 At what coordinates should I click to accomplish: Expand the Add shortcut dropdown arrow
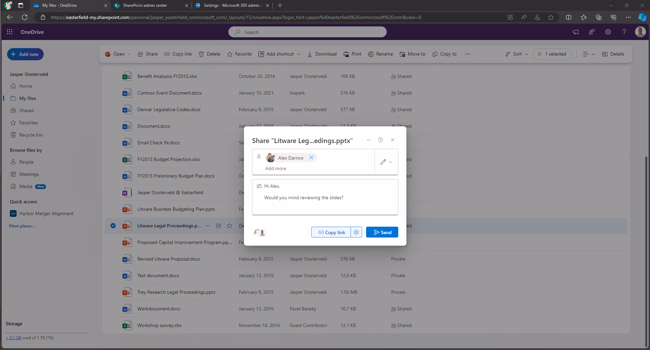coord(298,54)
